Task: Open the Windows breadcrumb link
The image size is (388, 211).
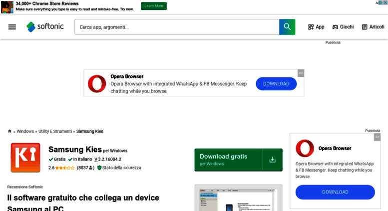Action: 25,131
